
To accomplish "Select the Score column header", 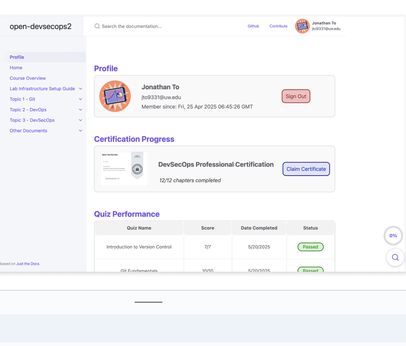I will pos(207,228).
